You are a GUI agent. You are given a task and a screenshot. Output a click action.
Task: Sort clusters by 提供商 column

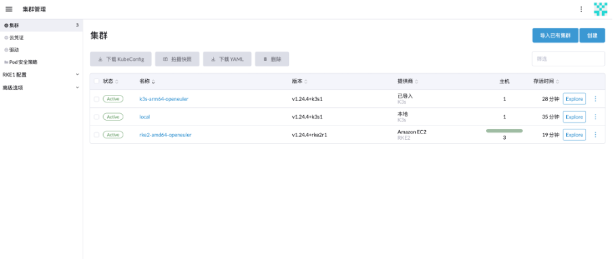tap(408, 81)
